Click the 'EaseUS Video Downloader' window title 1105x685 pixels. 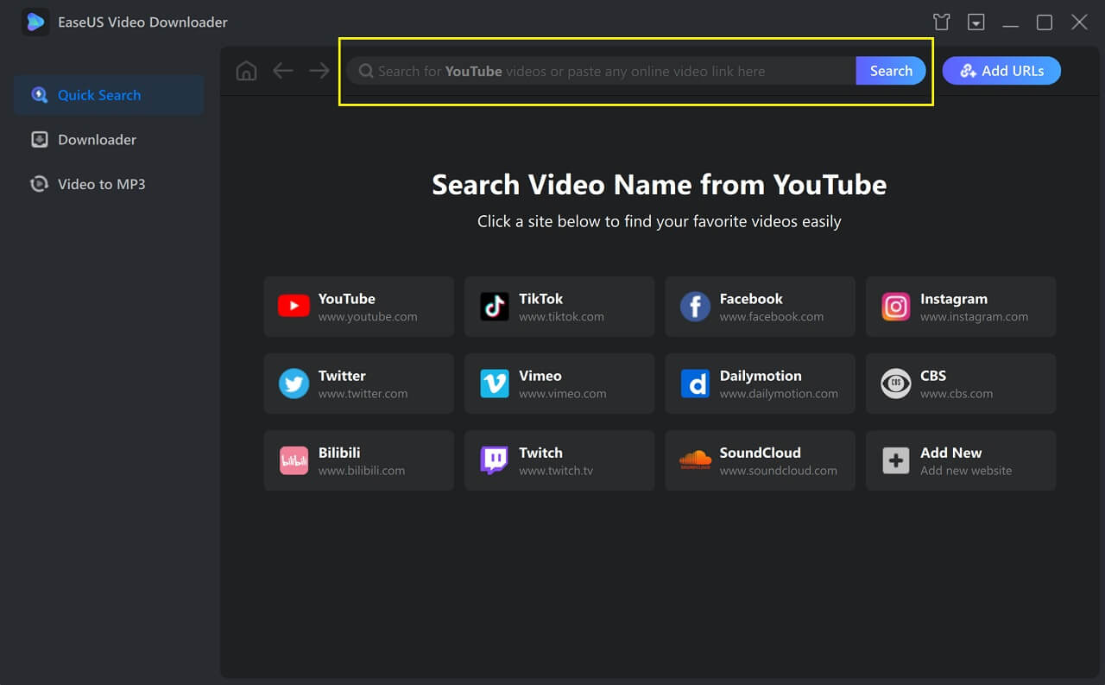coord(142,22)
